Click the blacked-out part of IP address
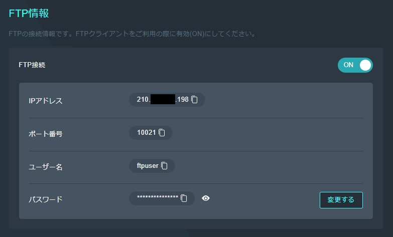The height and width of the screenshot is (237, 393). tap(162, 100)
